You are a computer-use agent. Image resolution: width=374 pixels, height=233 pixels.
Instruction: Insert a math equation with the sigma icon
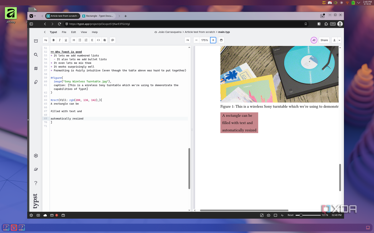92,40
